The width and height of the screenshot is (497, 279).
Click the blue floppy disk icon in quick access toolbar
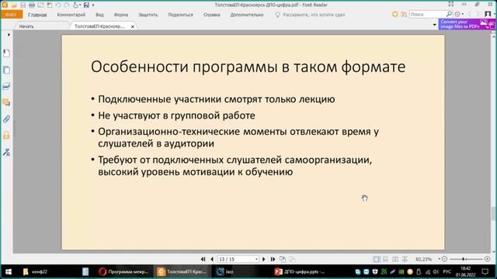(x=86, y=5)
